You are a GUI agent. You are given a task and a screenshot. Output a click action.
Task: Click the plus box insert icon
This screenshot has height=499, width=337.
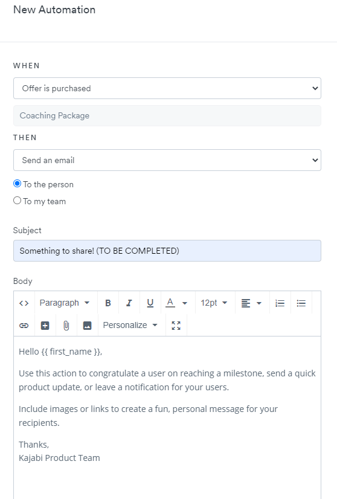coord(45,325)
